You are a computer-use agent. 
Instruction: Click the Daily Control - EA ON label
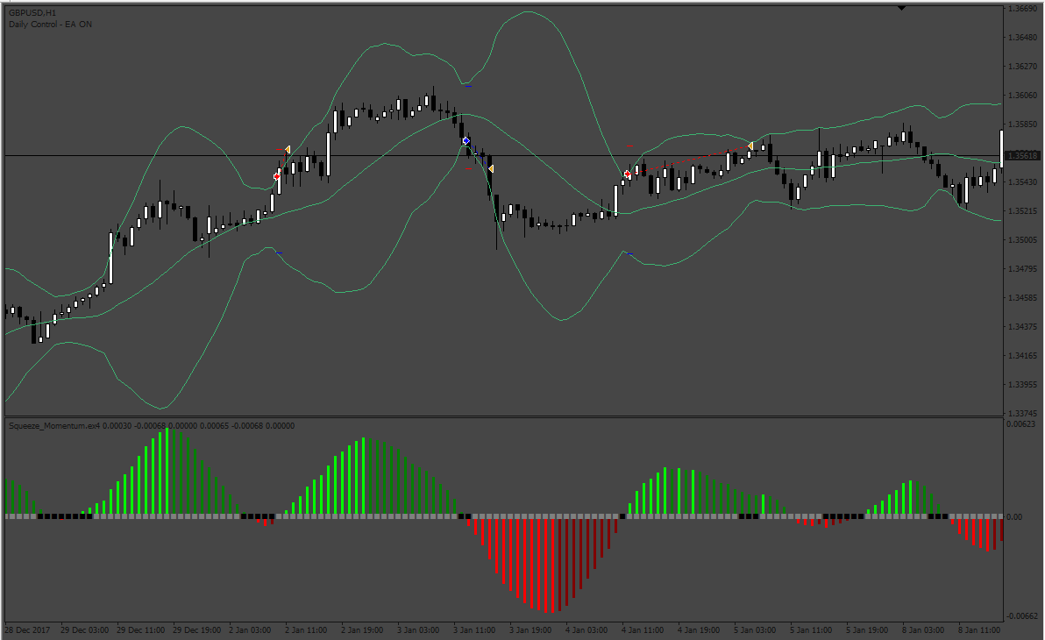click(51, 25)
